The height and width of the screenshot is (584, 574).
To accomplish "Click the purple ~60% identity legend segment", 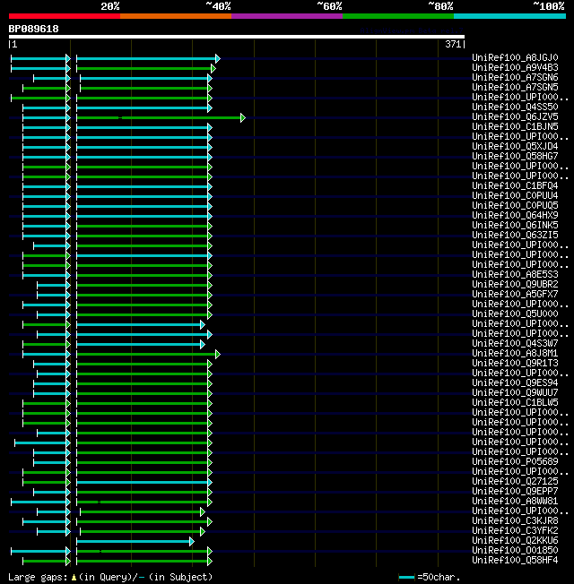I will tap(286, 16).
